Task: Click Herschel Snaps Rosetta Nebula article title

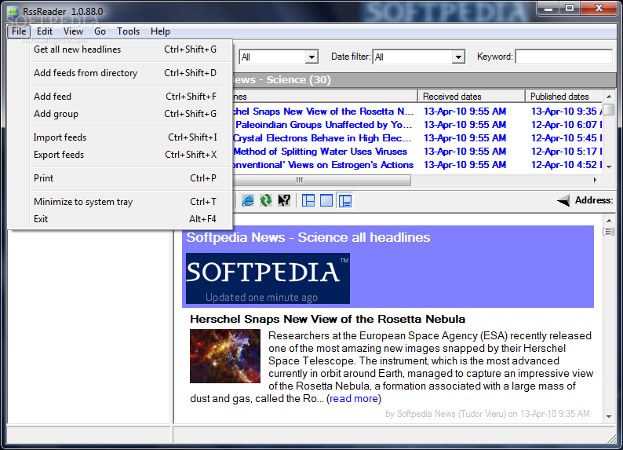Action: [x=327, y=319]
